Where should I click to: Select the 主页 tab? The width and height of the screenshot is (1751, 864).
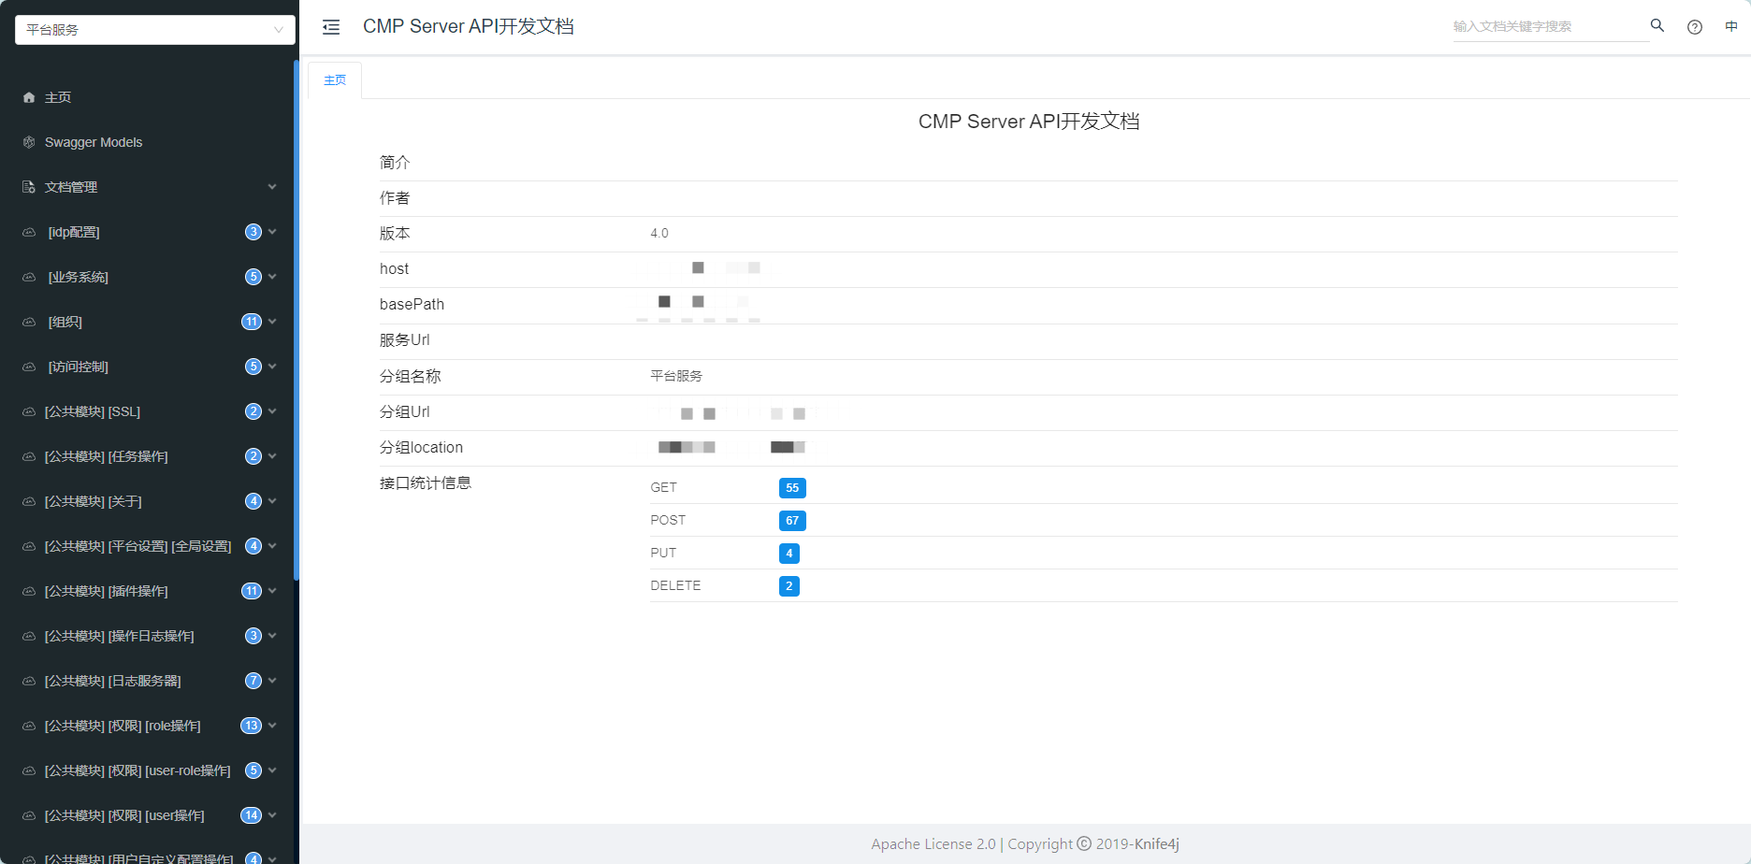click(x=335, y=80)
